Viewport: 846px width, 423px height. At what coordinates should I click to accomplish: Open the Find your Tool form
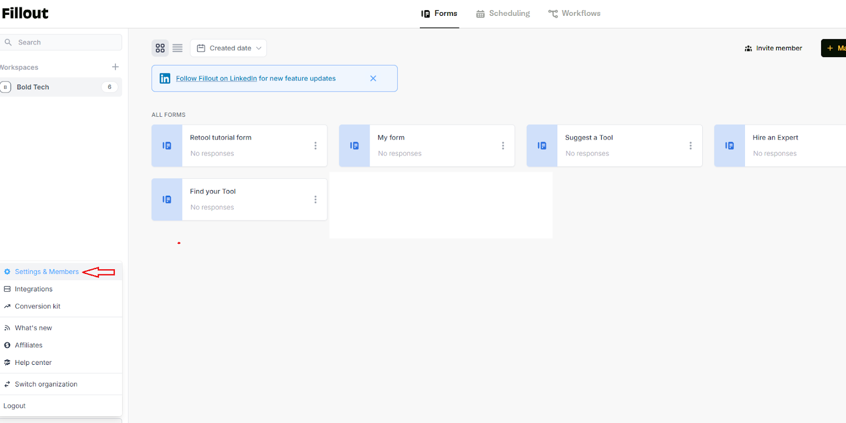click(x=240, y=199)
